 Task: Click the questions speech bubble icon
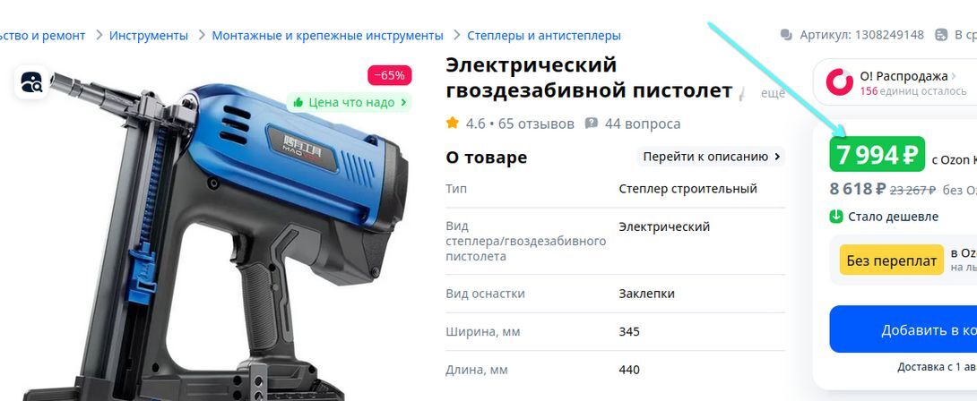592,124
